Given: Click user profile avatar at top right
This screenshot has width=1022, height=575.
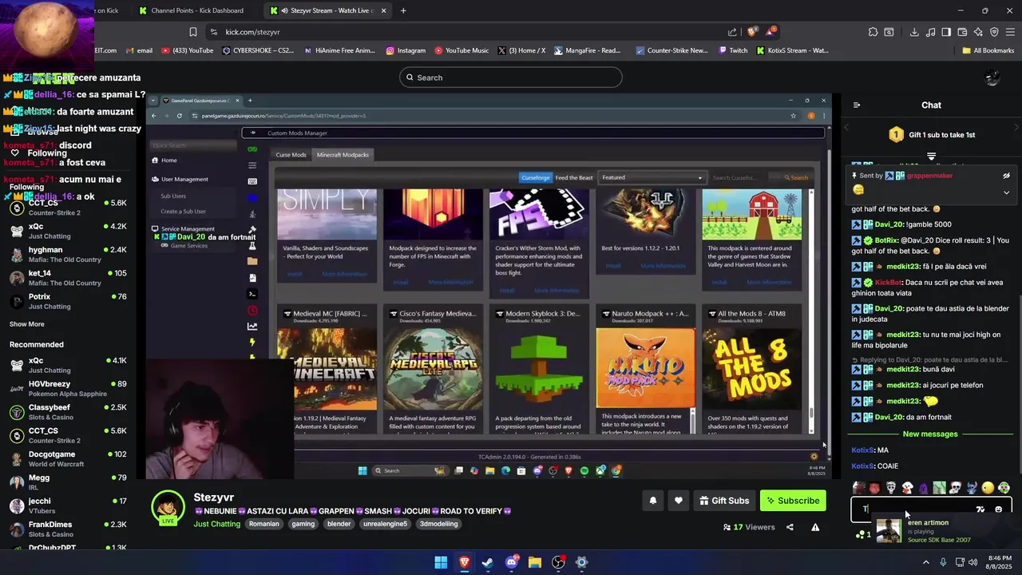Looking at the screenshot, I should click(992, 77).
